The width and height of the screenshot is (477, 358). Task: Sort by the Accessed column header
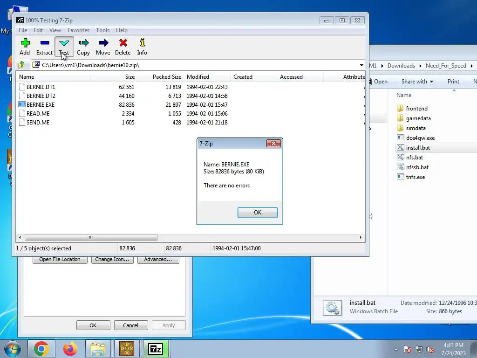(300, 77)
